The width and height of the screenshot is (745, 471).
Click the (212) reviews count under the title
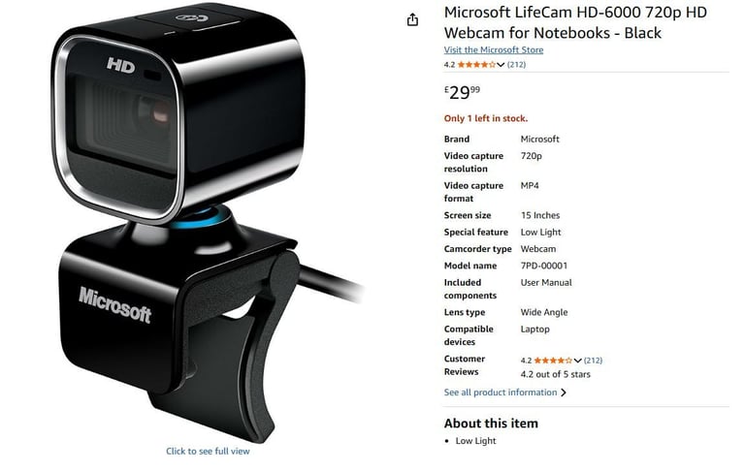[516, 65]
